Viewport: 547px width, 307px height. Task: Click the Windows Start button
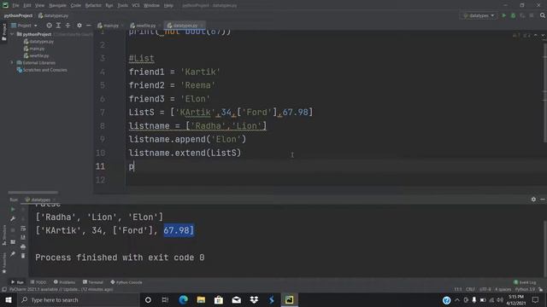coord(8,299)
